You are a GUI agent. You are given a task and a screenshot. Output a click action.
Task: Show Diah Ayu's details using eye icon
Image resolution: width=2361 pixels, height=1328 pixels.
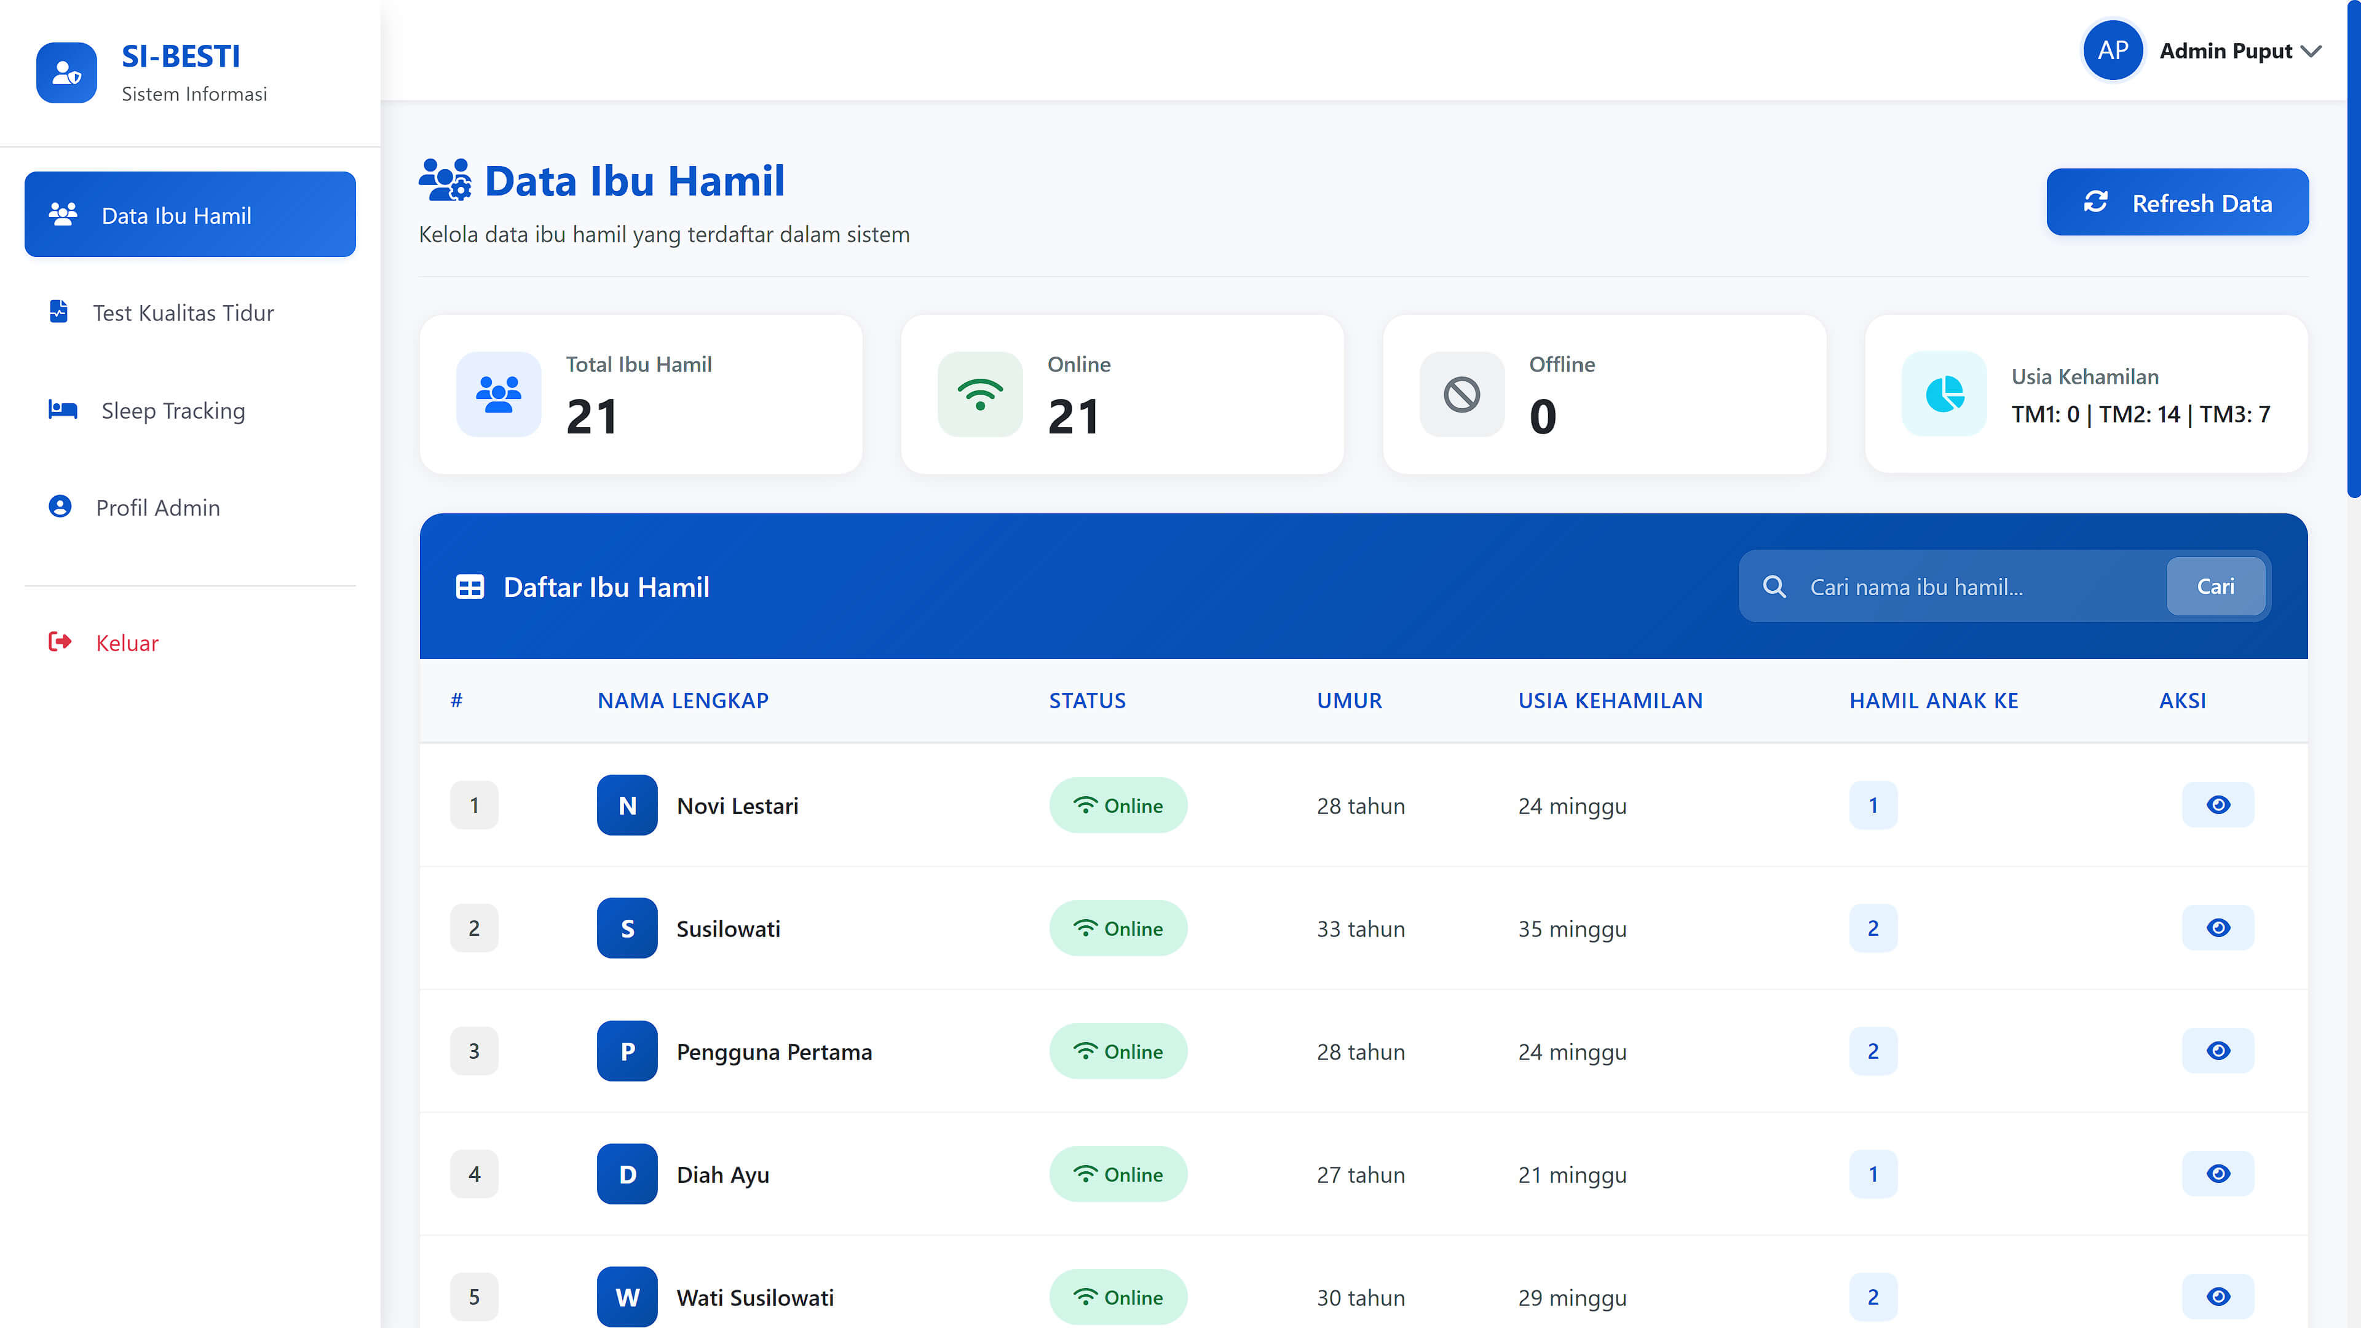[2218, 1174]
